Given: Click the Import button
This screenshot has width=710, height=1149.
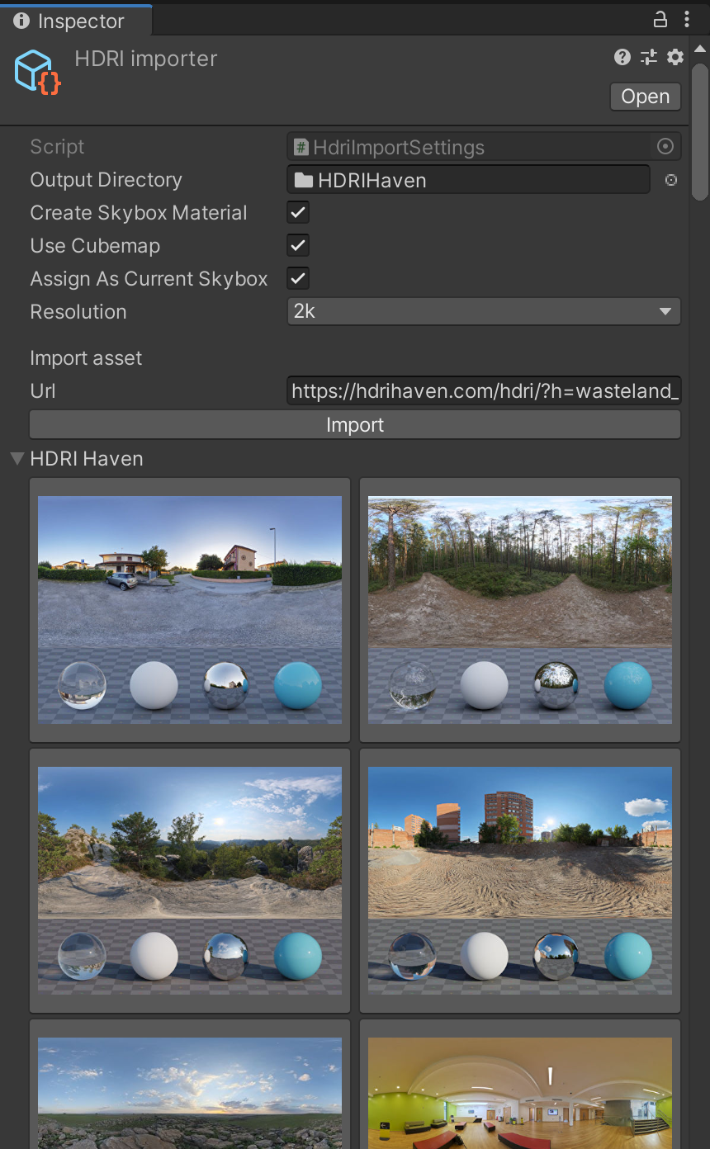Looking at the screenshot, I should [x=355, y=425].
